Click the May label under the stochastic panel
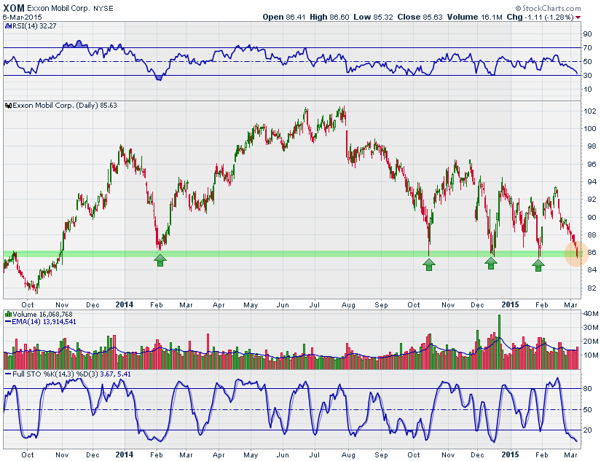This screenshot has width=601, height=461. coord(251,455)
